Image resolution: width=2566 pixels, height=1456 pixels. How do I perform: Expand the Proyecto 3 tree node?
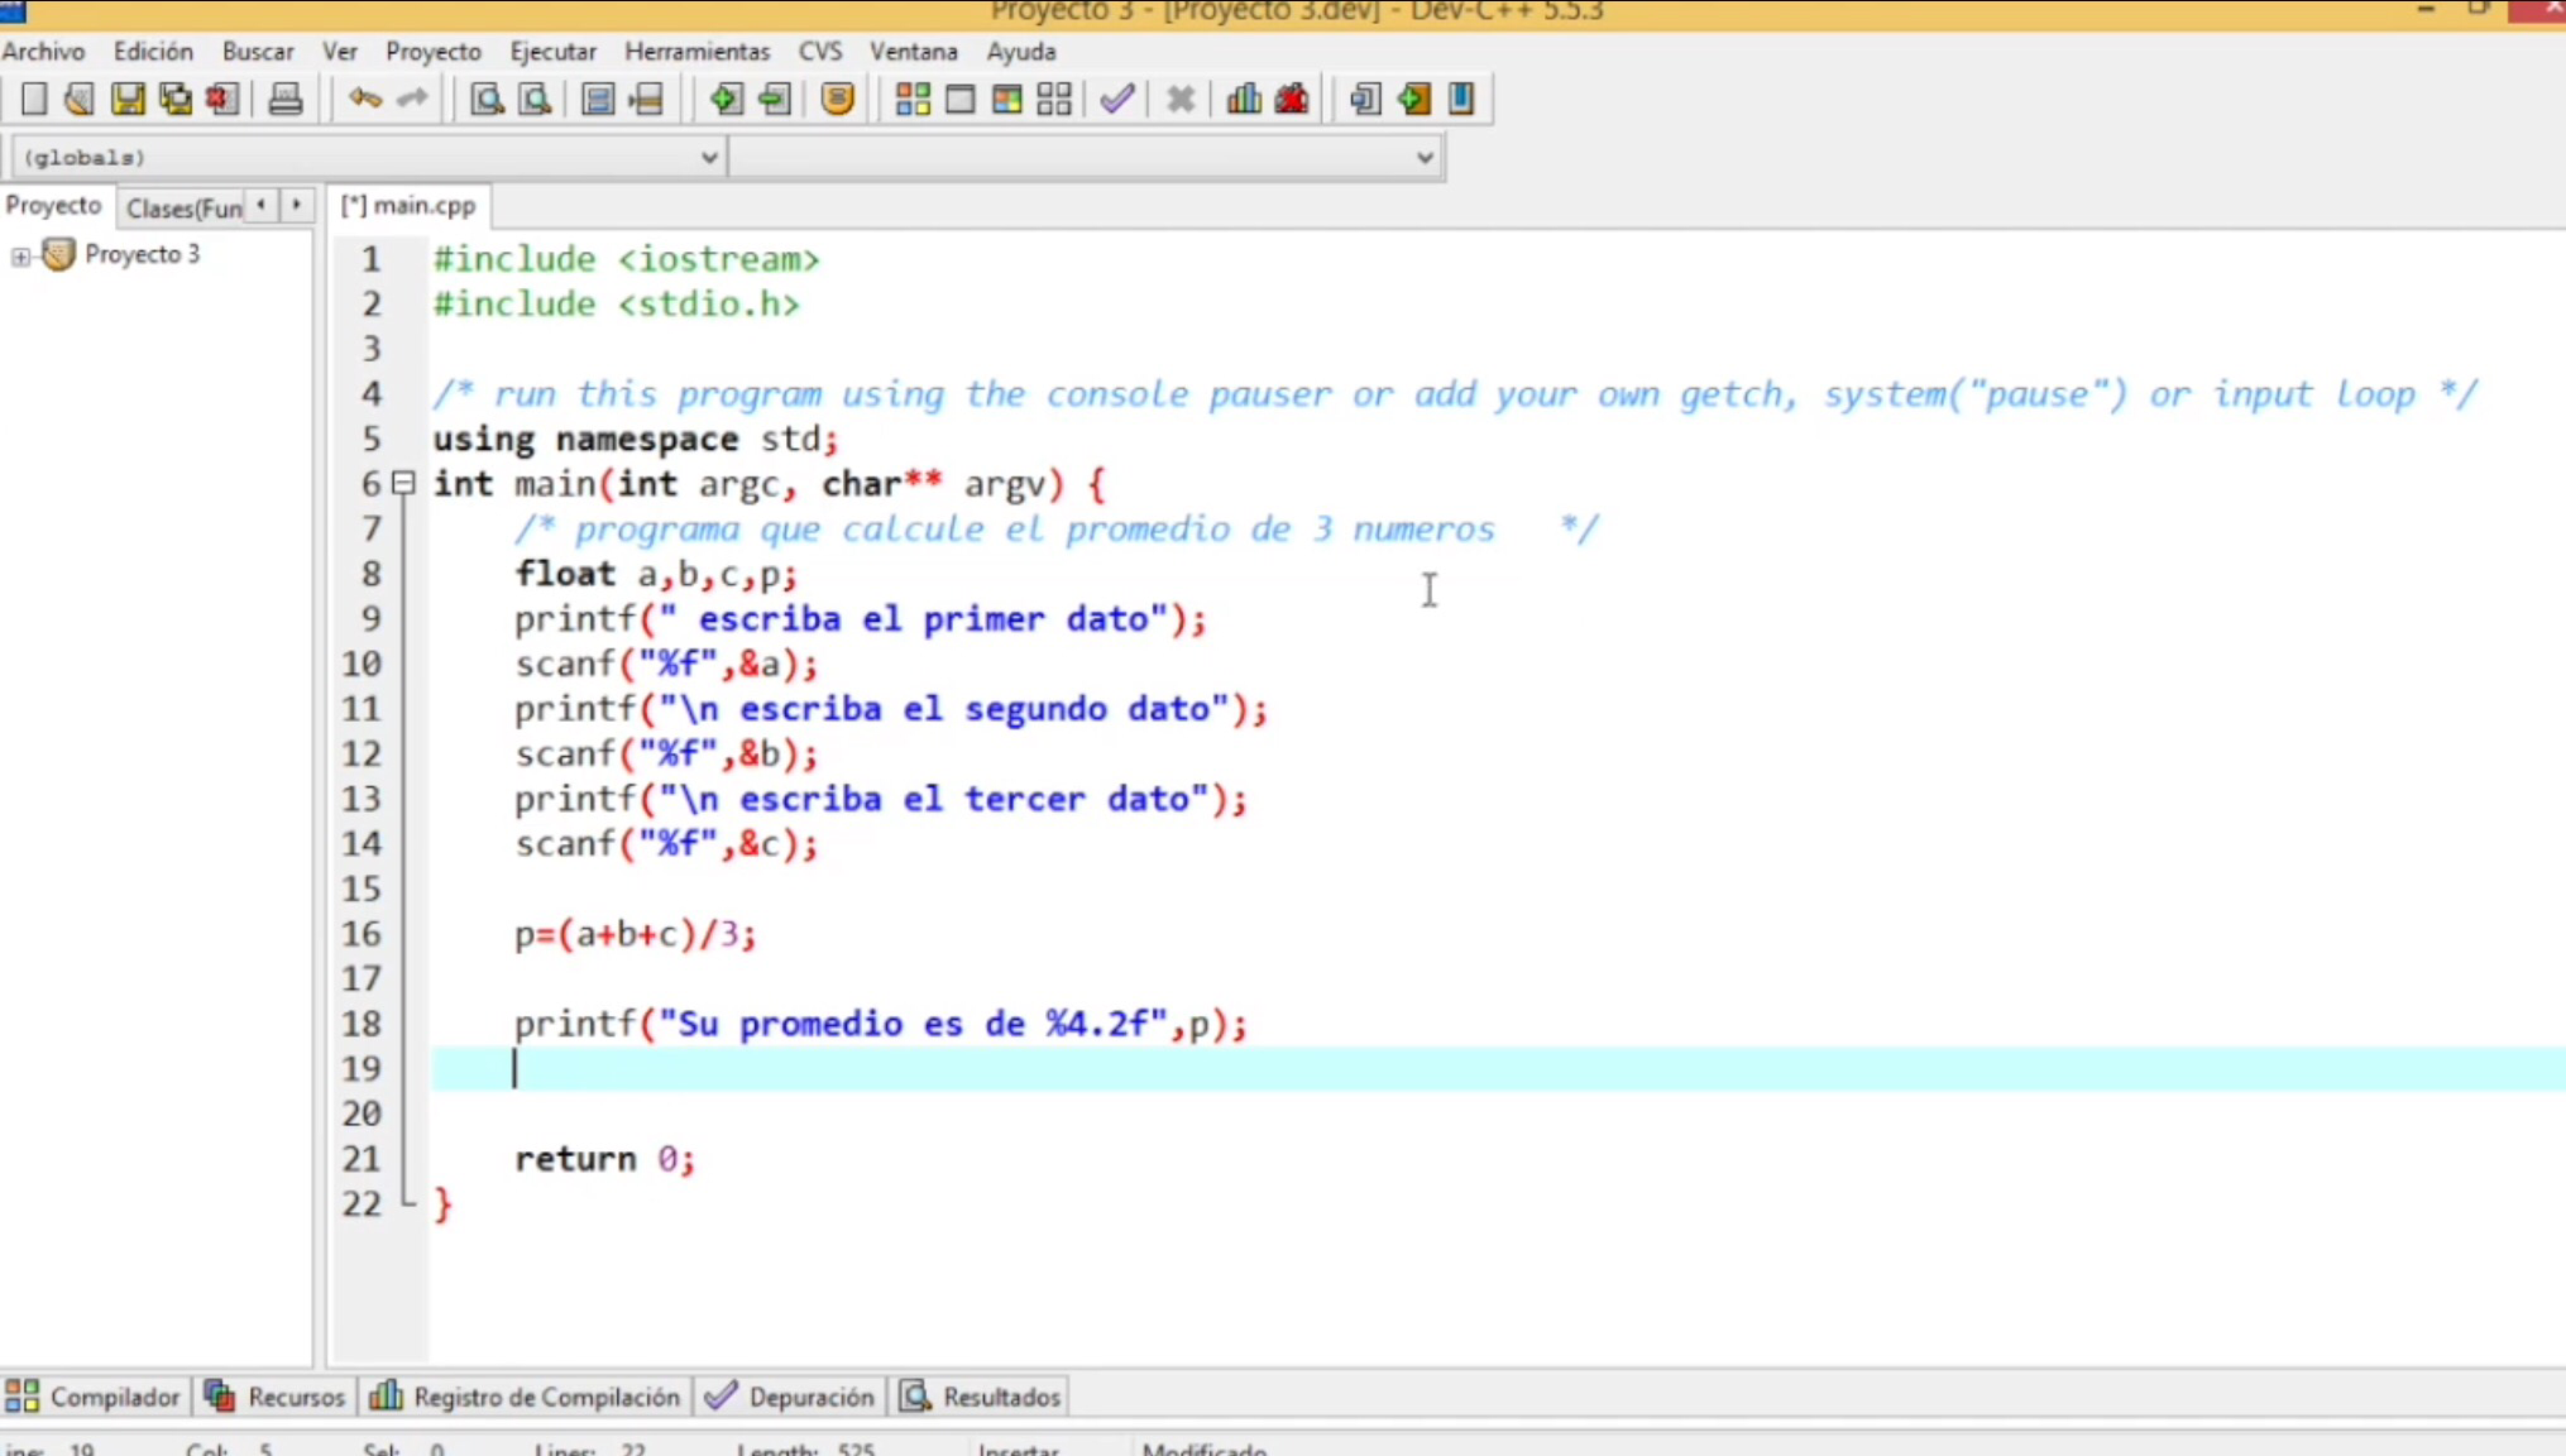[20, 256]
